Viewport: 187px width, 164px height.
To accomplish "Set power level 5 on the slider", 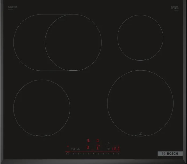I will [x=98, y=154].
